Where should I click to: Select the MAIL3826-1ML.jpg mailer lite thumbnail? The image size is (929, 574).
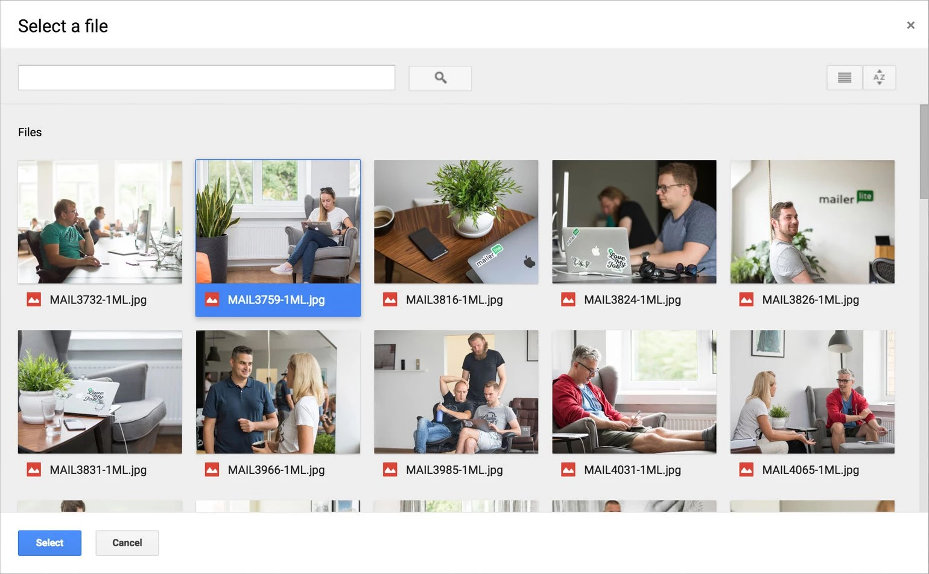[x=812, y=222]
